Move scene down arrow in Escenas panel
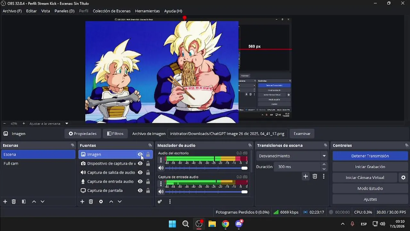The image size is (410, 231). [42, 201]
